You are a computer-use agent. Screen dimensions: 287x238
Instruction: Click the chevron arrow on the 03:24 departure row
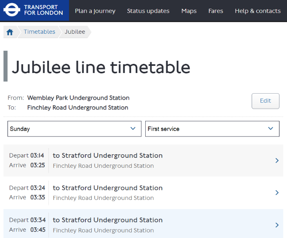(277, 193)
